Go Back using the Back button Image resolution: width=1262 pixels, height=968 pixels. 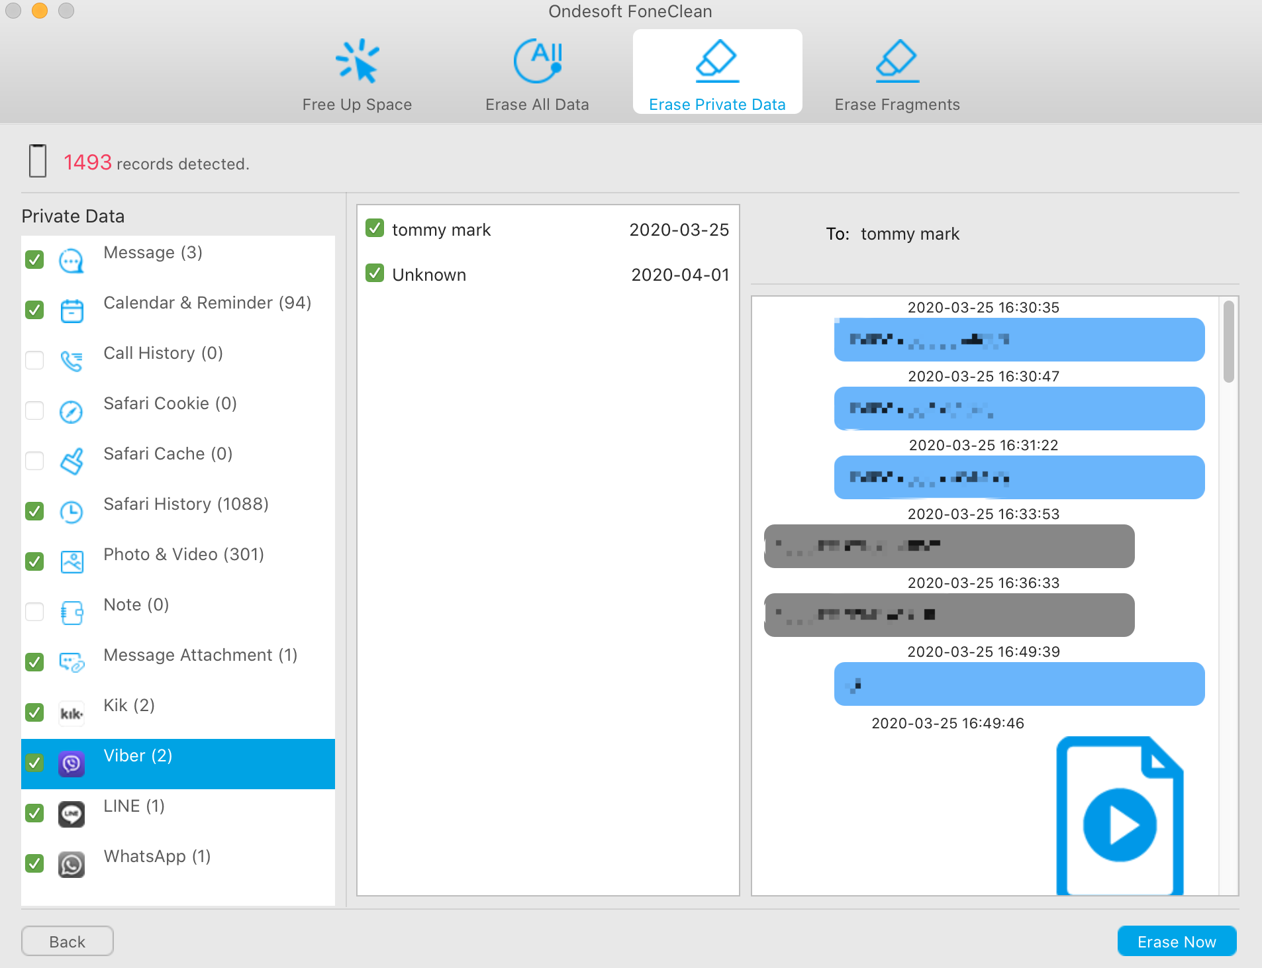[68, 941]
